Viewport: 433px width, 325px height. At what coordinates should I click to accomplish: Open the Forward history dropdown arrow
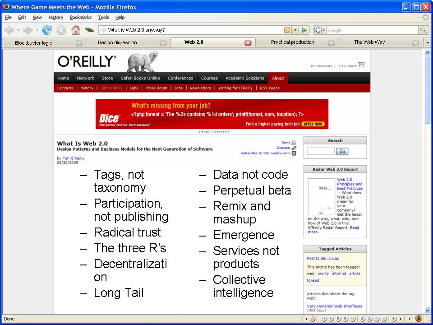[x=37, y=30]
